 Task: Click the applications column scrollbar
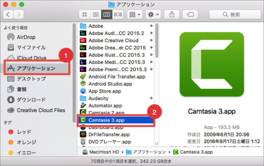coord(157,41)
